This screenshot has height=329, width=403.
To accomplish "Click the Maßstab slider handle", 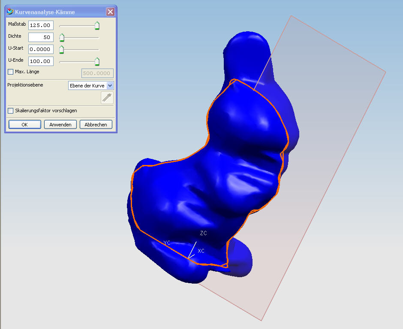I will [x=97, y=26].
